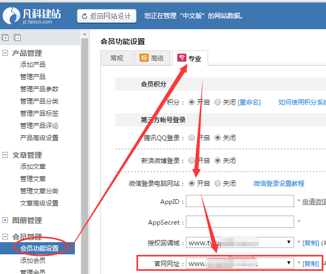Click the Faisco logo icon
This screenshot has height=274, width=326.
pos(11,16)
